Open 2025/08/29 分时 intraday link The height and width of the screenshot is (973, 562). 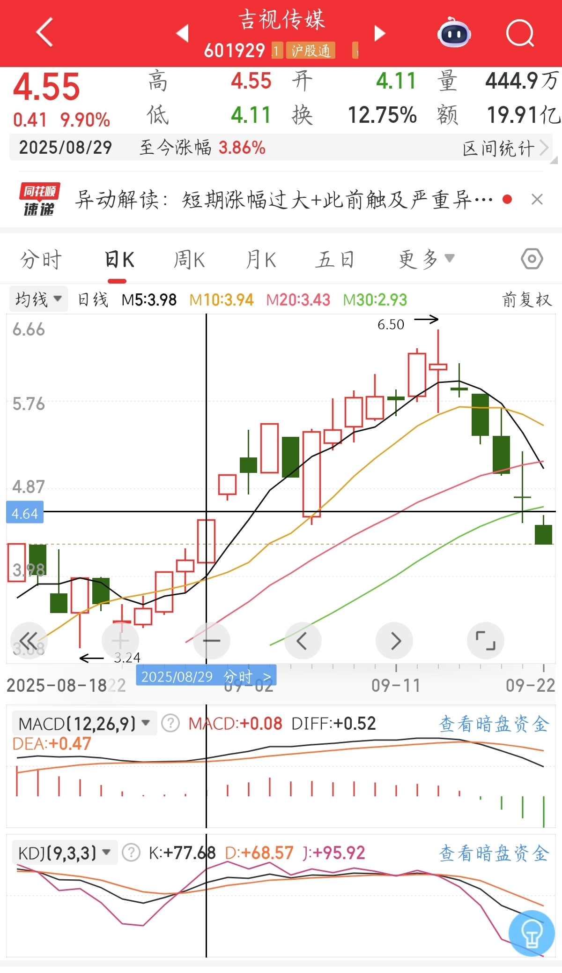(x=206, y=676)
